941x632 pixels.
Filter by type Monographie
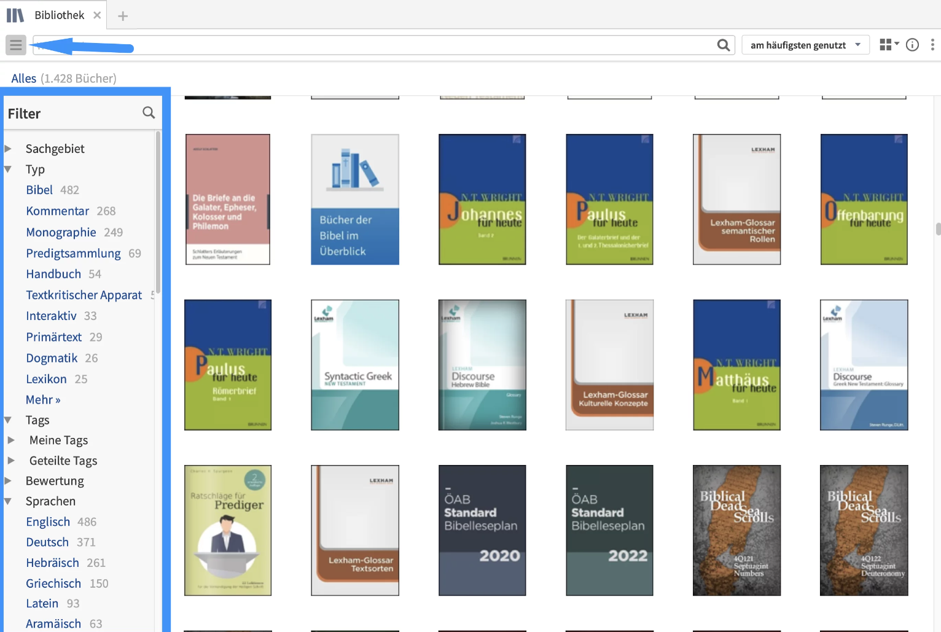click(x=61, y=232)
